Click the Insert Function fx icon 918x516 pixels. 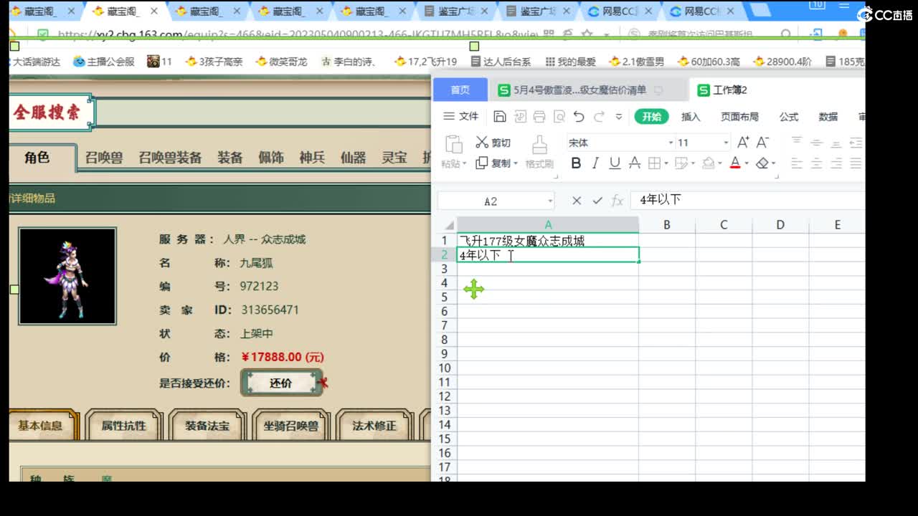pyautogui.click(x=617, y=201)
